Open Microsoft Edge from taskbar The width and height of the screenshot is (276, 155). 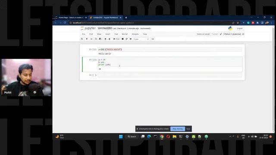click(x=149, y=136)
